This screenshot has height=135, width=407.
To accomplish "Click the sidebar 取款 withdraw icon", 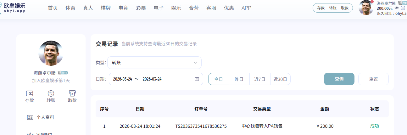I will [72, 93].
